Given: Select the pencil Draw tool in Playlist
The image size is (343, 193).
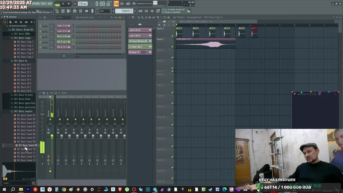Looking at the screenshot, I should [139, 17].
